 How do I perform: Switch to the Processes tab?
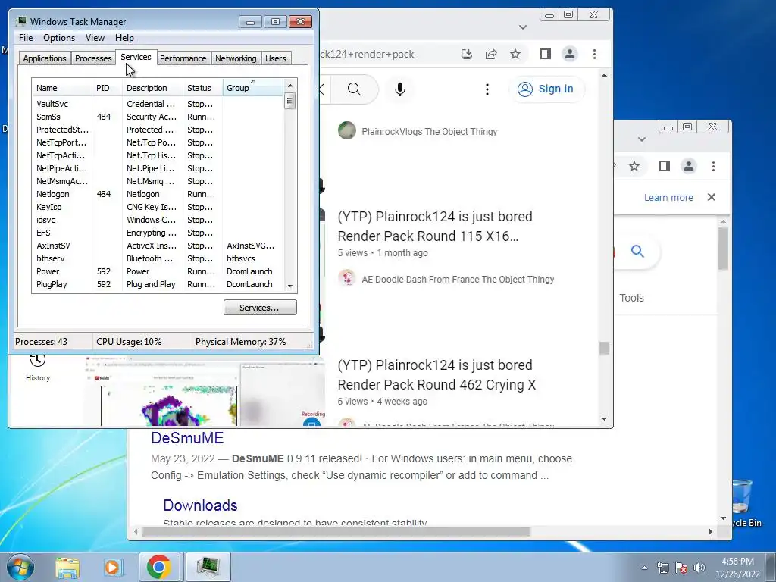coord(93,58)
